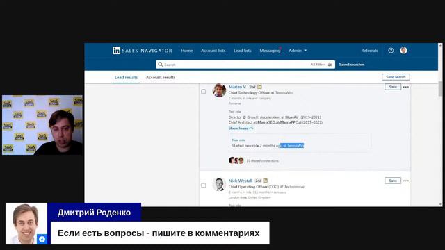Collapse past roles with Show fewer
445x250 pixels.
point(241,128)
